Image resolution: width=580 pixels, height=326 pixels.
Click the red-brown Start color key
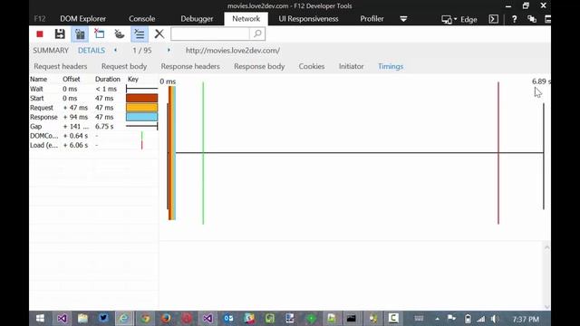point(141,98)
